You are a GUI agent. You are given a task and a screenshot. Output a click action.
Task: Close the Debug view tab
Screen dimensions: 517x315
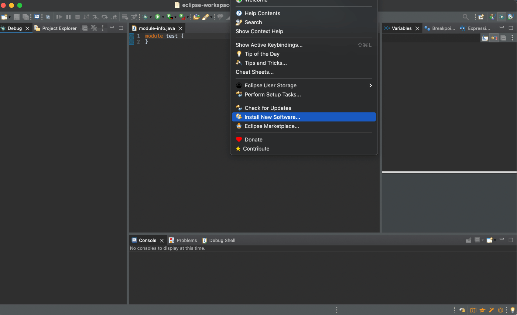click(27, 28)
